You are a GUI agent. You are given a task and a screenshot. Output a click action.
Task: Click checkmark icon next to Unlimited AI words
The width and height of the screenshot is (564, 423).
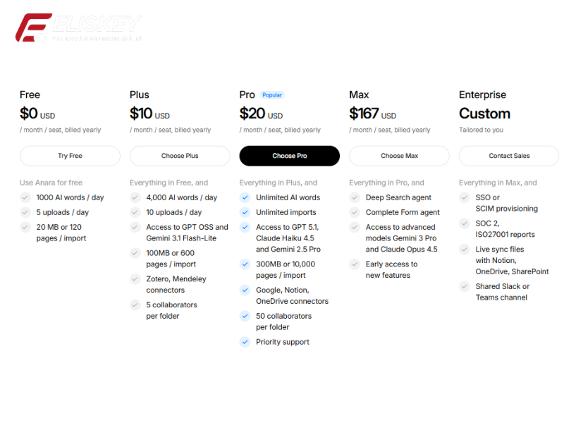click(245, 197)
